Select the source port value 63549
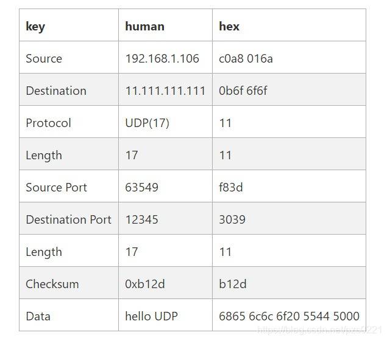Viewport: 387px width, 341px height. pyautogui.click(x=141, y=187)
